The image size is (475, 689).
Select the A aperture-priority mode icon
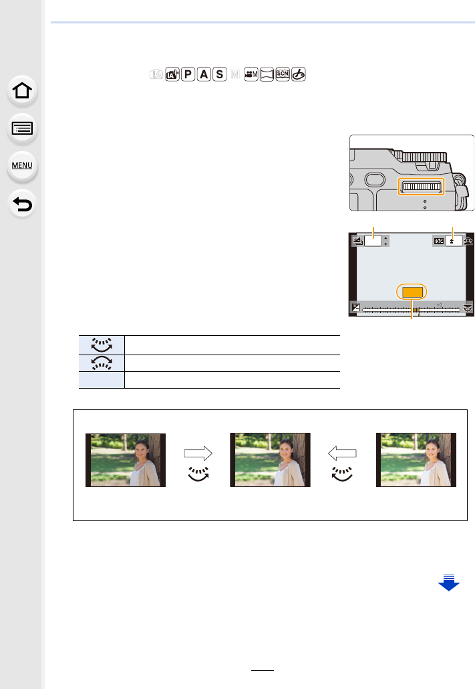click(204, 74)
